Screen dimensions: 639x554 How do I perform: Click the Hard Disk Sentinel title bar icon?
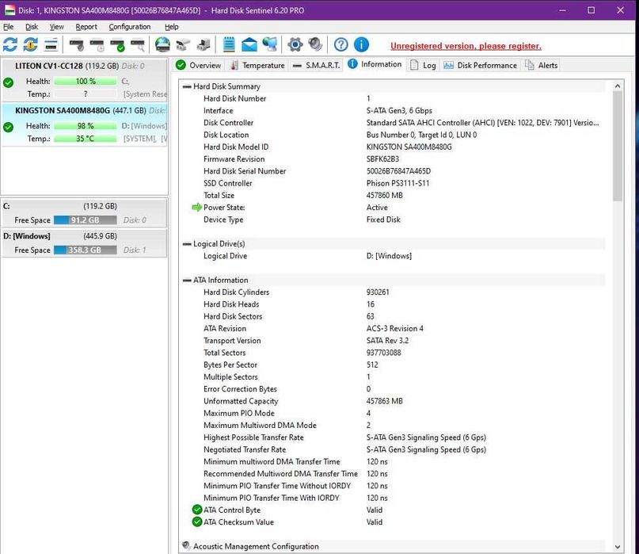click(x=10, y=10)
